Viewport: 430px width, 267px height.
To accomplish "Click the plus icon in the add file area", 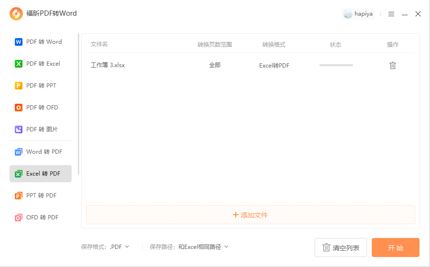I will [236, 215].
